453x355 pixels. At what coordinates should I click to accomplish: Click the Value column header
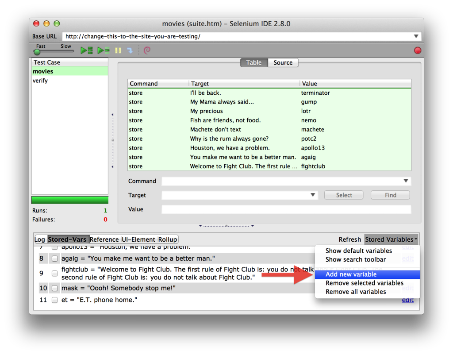(x=355, y=84)
